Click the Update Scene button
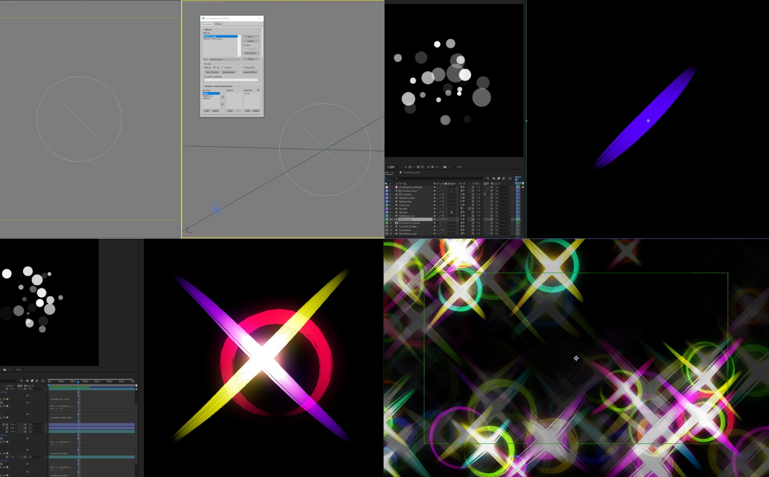769x477 pixels. point(228,72)
